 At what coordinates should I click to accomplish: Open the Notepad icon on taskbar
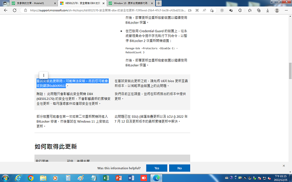pyautogui.click(x=93, y=178)
